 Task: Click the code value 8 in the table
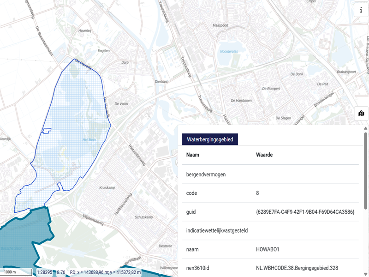coord(257,193)
